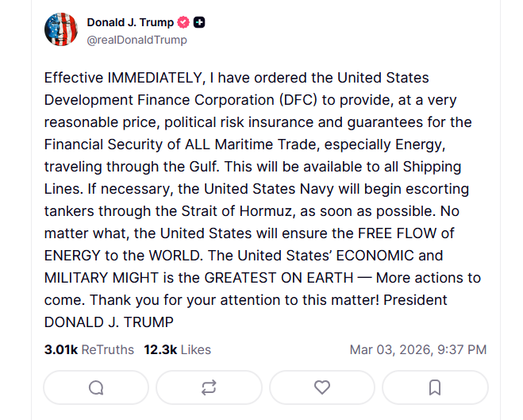Click the reply speech bubble icon

point(96,387)
